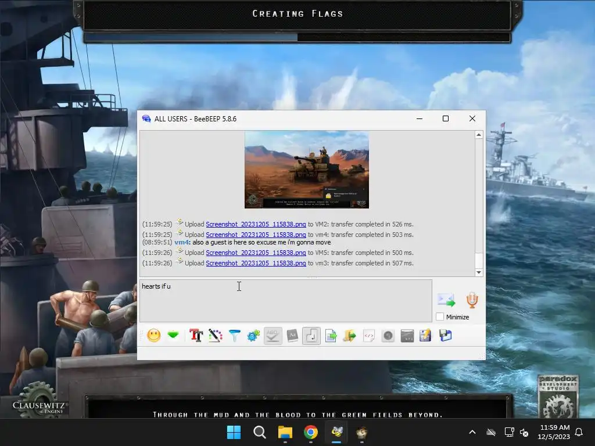Open the Windows Start menu
Image resolution: width=595 pixels, height=446 pixels.
click(234, 432)
